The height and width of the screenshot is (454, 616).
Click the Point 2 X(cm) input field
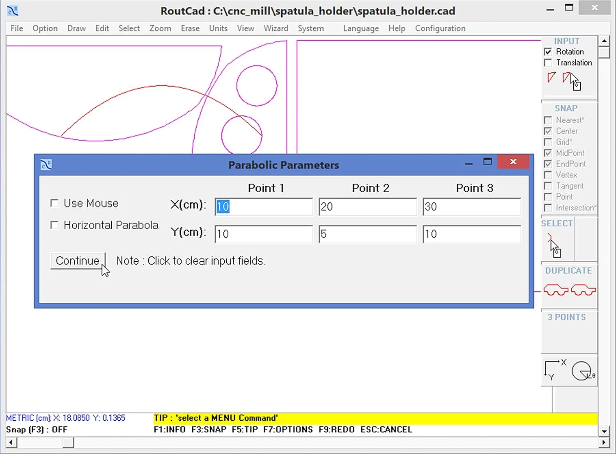click(367, 207)
